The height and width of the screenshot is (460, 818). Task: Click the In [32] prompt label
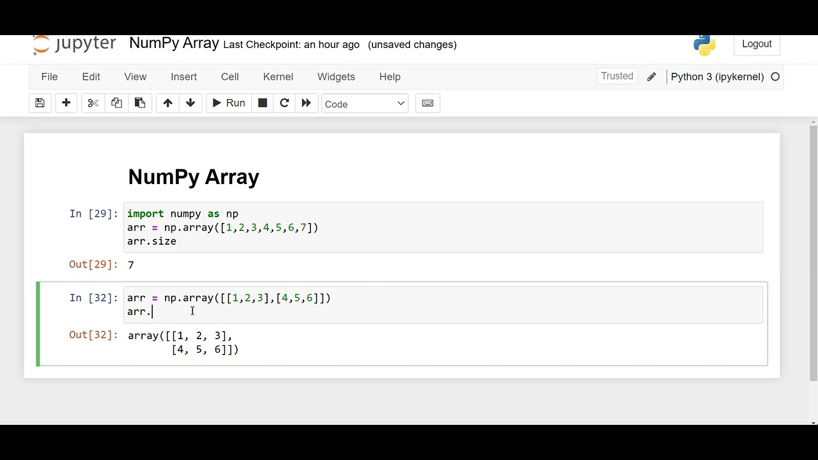point(93,298)
